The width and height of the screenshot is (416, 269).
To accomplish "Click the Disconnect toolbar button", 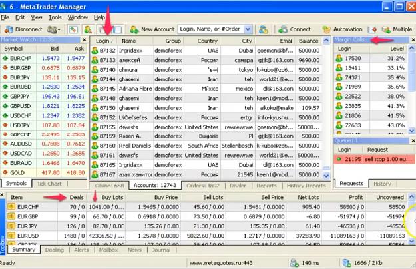I will coord(23,29).
